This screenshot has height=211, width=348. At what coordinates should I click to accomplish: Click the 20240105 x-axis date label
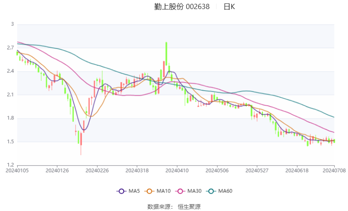(17, 171)
